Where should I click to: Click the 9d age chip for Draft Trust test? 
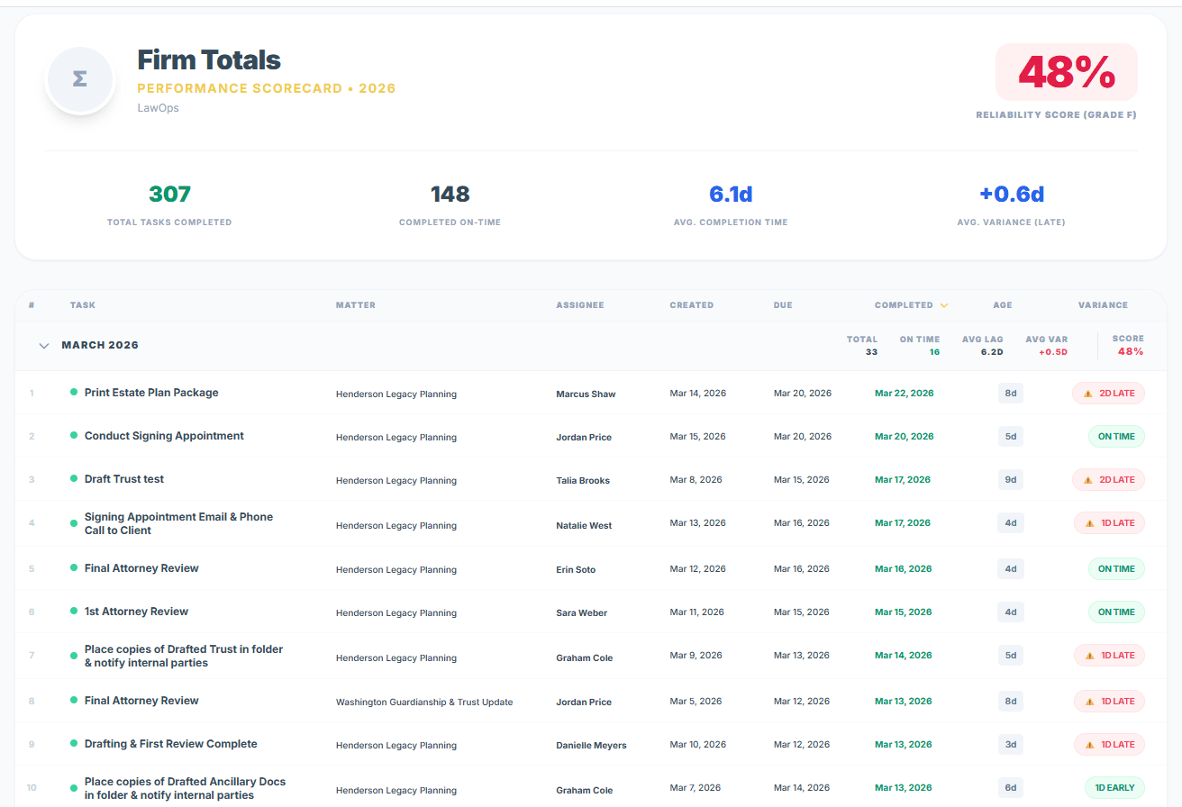coord(1011,480)
